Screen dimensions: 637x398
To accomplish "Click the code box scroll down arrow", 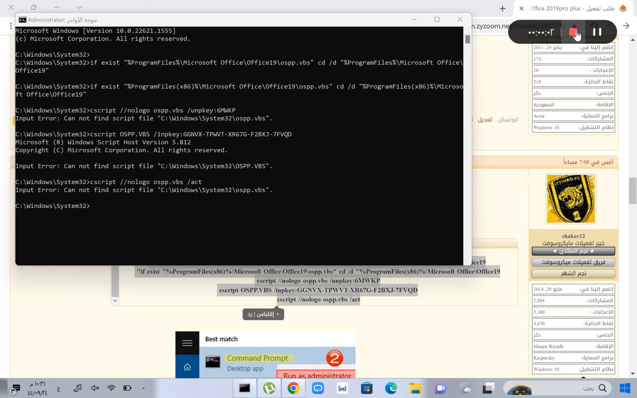I will point(115,301).
